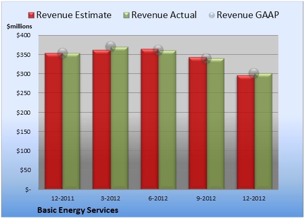Click the gray Revenue GAAP legend marker
Image resolution: width=304 pixels, height=218 pixels.
pos(212,15)
